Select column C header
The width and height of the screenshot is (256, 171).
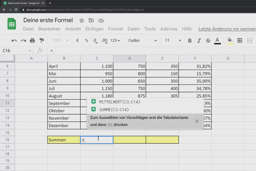(97, 58)
